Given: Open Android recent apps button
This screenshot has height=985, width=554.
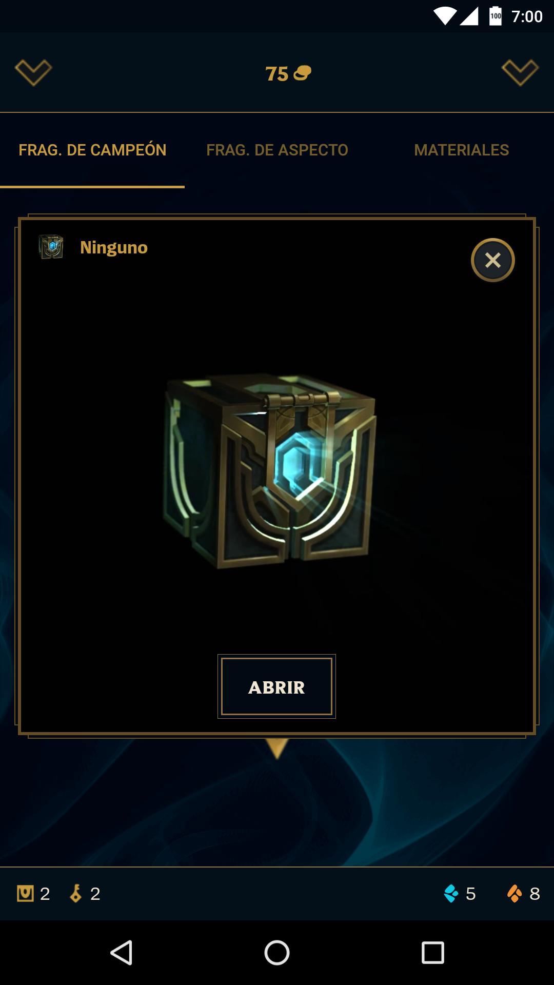Looking at the screenshot, I should click(432, 953).
